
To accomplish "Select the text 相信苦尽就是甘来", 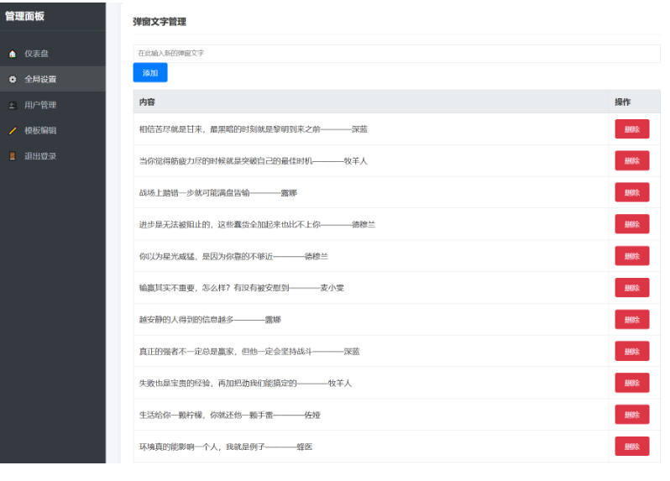I will point(171,129).
